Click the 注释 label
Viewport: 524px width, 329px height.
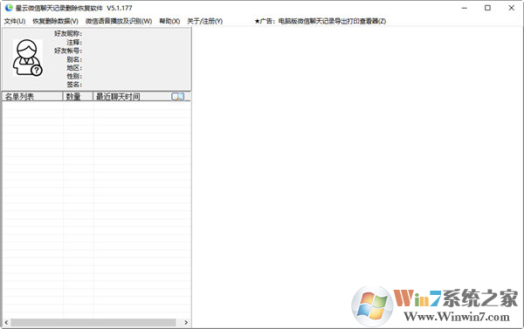tap(74, 43)
